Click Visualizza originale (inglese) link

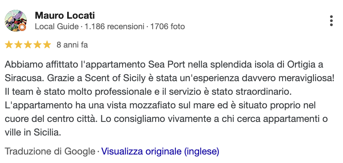[x=160, y=151]
